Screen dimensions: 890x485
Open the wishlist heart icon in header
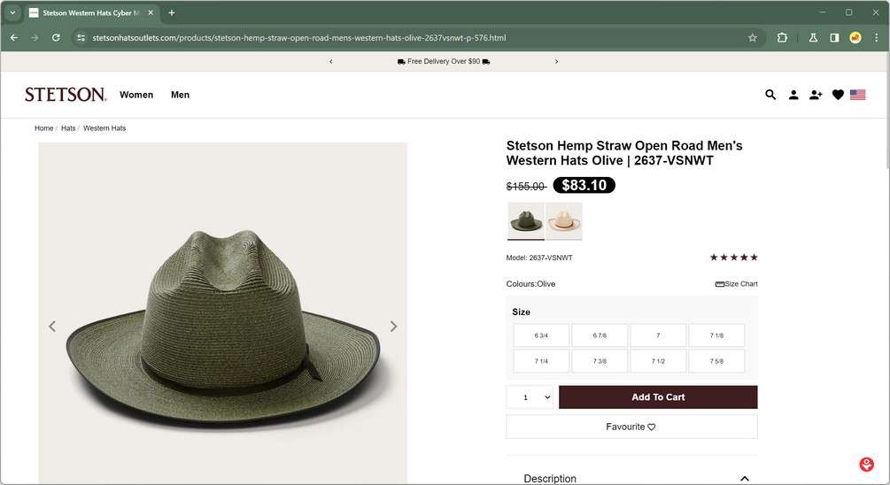(x=838, y=95)
